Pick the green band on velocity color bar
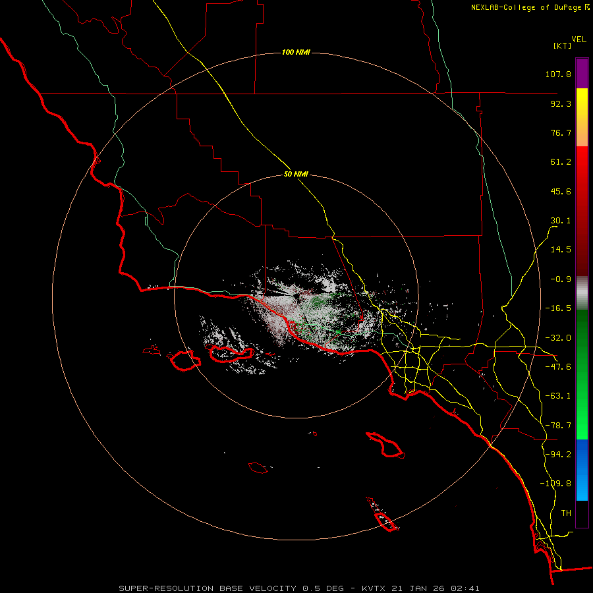 (582, 374)
